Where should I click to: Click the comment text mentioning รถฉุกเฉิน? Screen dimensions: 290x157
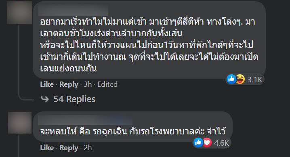tap(133, 131)
